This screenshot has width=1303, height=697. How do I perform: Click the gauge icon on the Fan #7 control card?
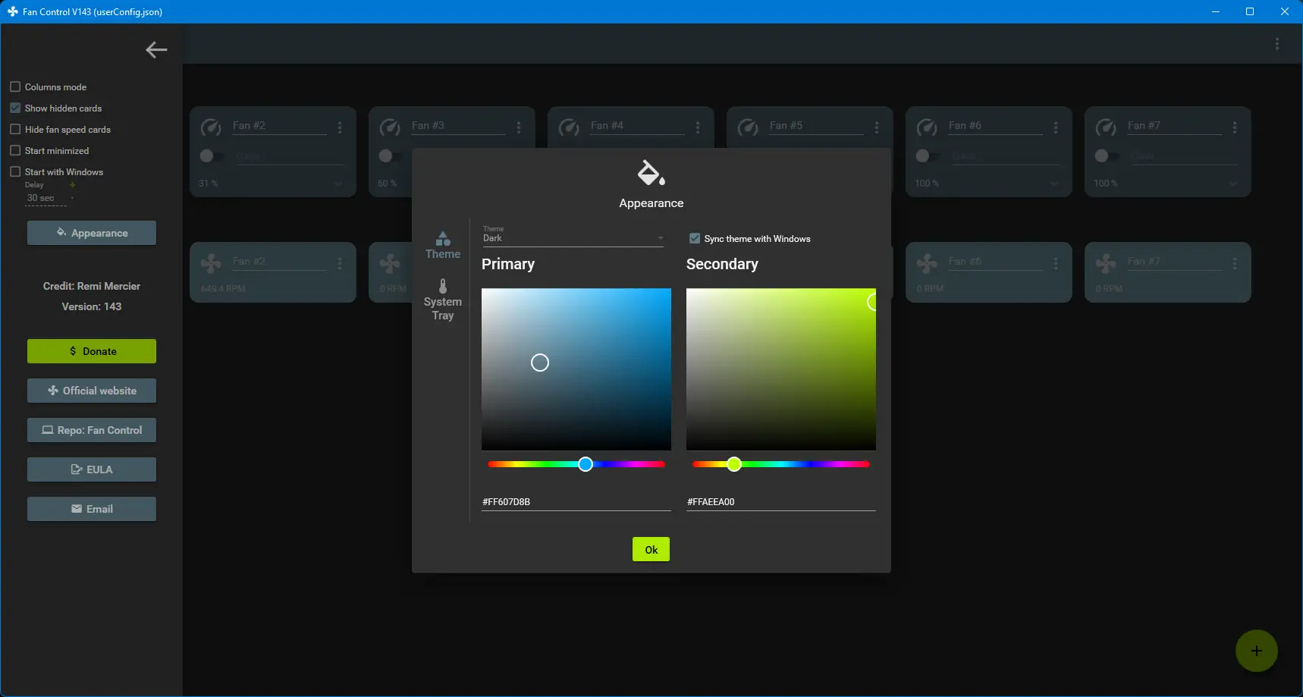[1106, 127]
